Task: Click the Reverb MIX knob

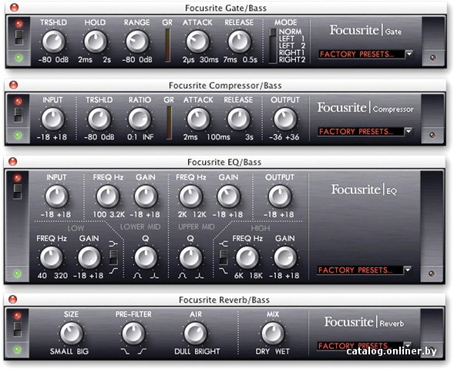Action: (273, 334)
